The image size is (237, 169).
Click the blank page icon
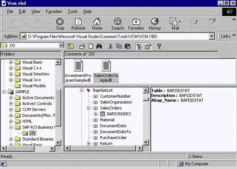tap(91, 46)
